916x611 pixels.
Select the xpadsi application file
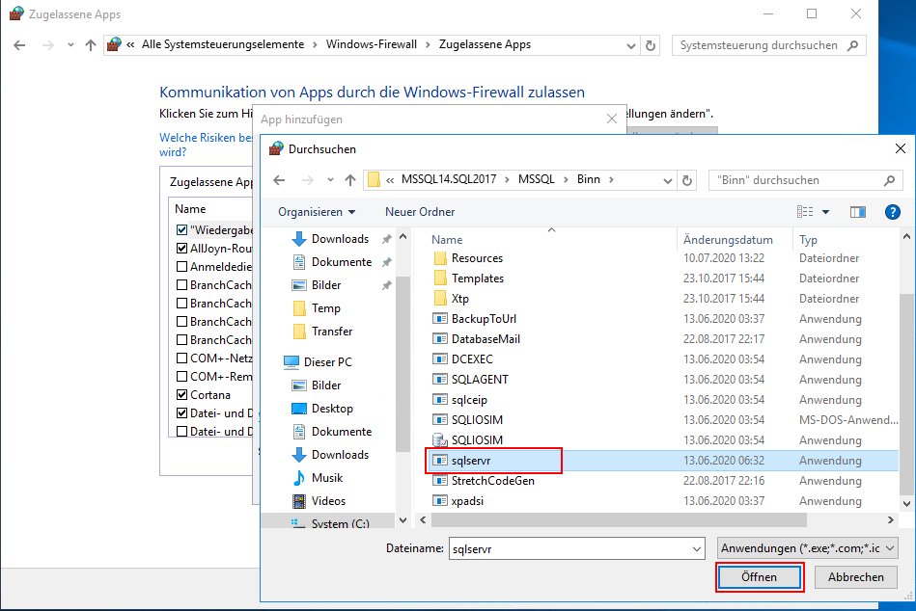(467, 501)
